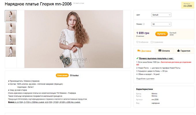Open the Отзывы tab
Viewport: 196px width, 115px height.
pos(74,75)
